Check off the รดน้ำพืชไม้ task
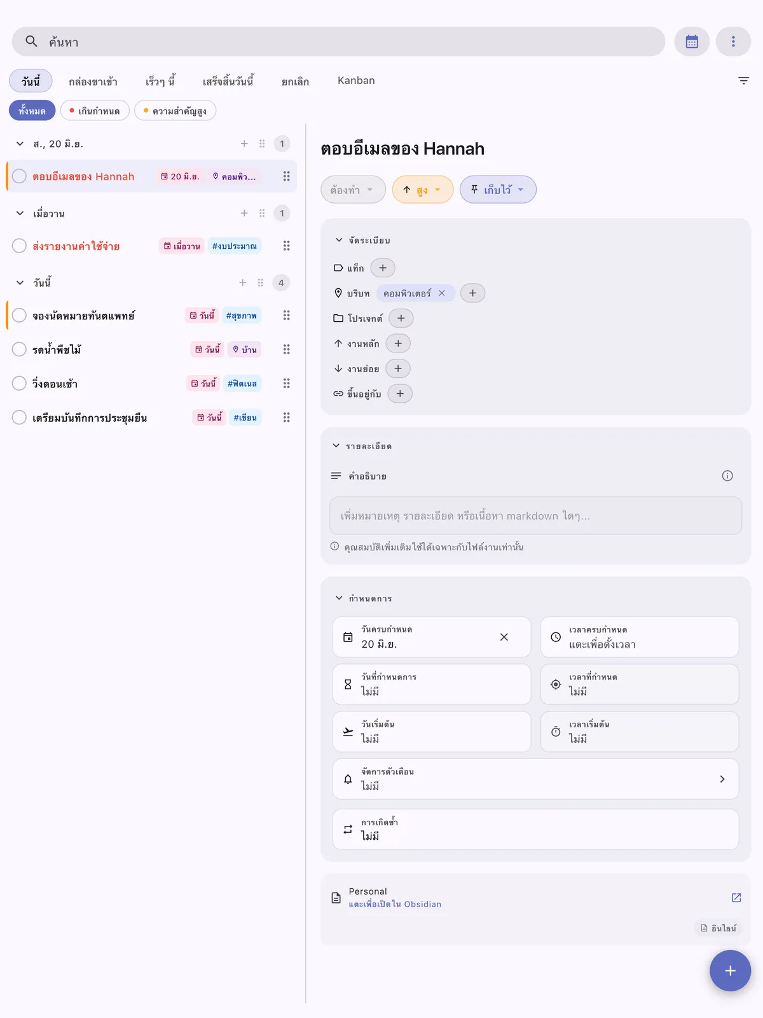The width and height of the screenshot is (763, 1018). (20, 349)
